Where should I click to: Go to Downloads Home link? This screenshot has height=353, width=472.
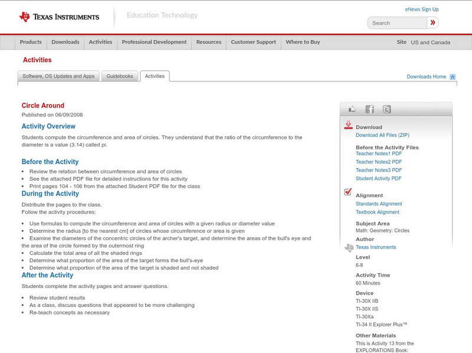pos(426,77)
